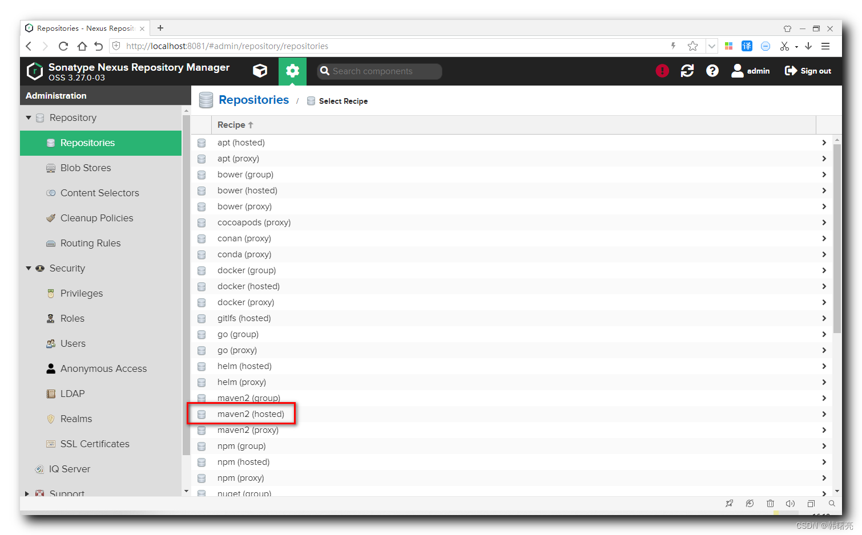Select the conan (proxy) recipe
This screenshot has height=535, width=862.
512,238
